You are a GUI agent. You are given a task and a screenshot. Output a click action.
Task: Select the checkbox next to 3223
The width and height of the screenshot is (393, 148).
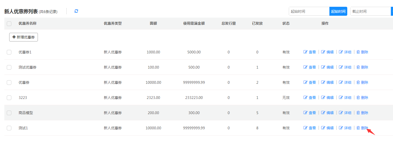9,98
